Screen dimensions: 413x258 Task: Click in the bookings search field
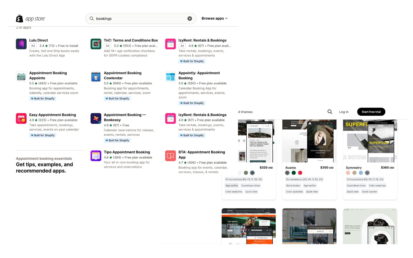point(141,19)
